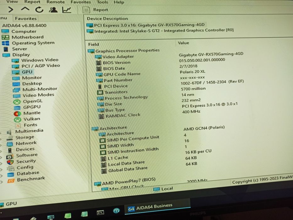The height and width of the screenshot is (220, 293).
Task: Select the Devices tree icon
Action: 10,150
